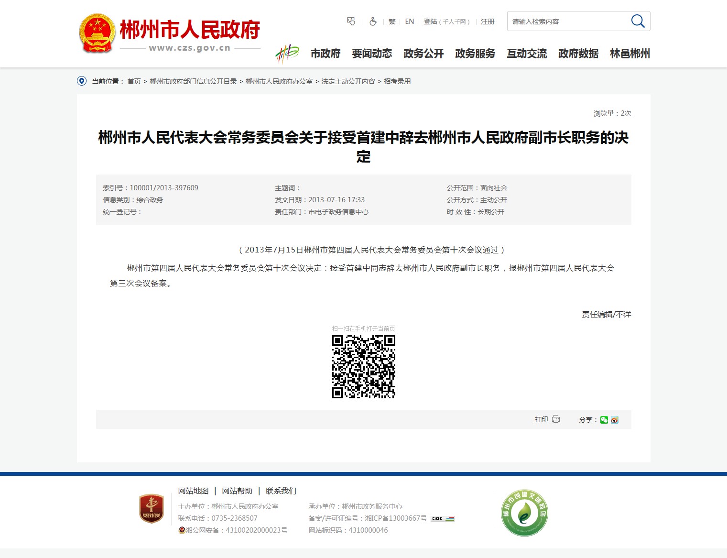Click the printer icon
The width and height of the screenshot is (727, 558).
click(x=556, y=419)
